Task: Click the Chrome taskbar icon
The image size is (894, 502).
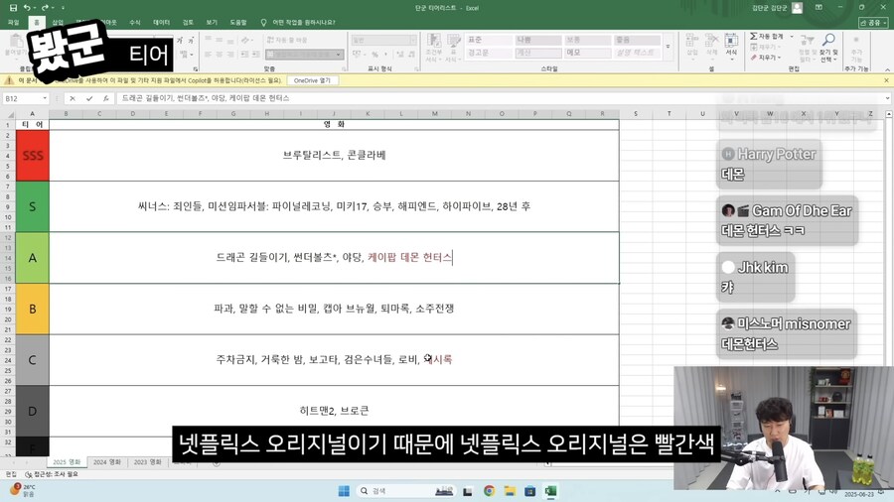Action: click(489, 491)
